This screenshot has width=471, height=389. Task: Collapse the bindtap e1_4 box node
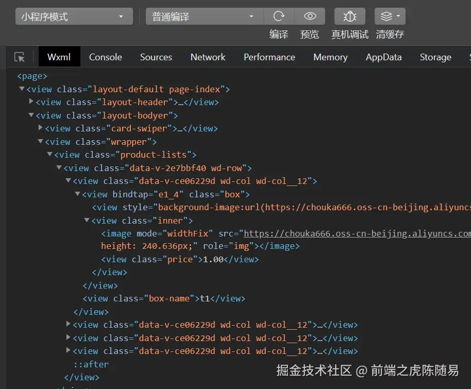coord(77,194)
